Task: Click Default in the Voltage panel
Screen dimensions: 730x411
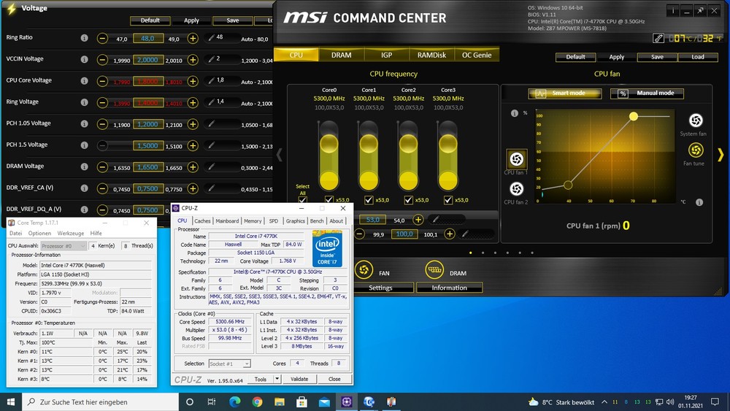Action: tap(150, 20)
